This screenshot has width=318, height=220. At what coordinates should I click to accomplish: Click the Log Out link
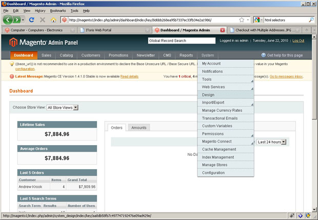tap(299, 41)
